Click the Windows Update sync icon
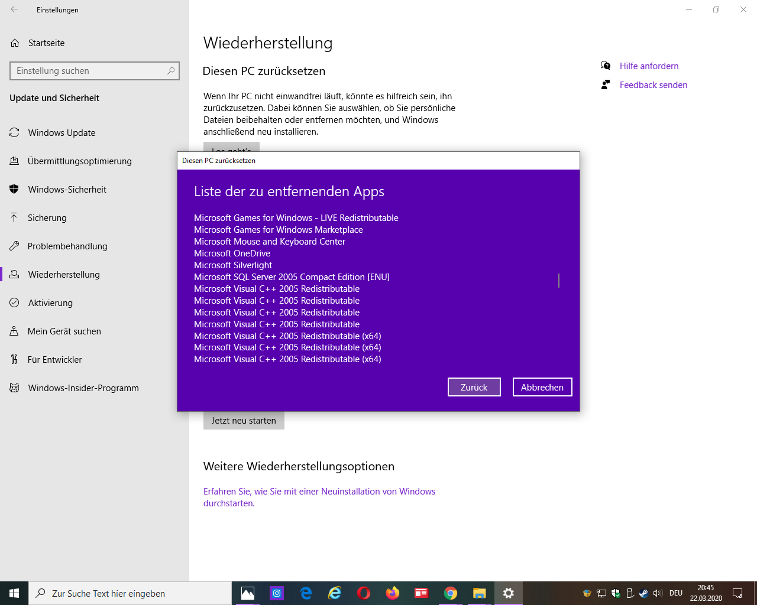The width and height of the screenshot is (757, 605). (15, 133)
